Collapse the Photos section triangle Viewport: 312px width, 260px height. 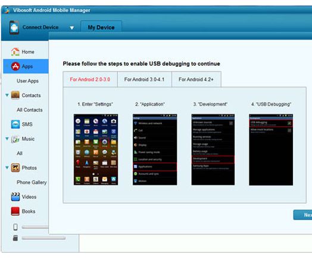pyautogui.click(x=7, y=168)
